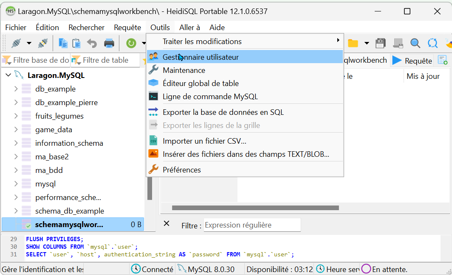Choose Maintenance from the Outils menu

pyautogui.click(x=184, y=70)
